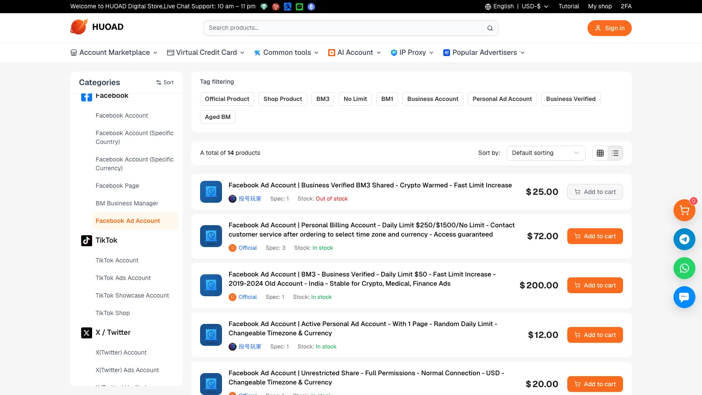Screen dimensions: 702x395
Task: Open the WhatsApp contact button
Action: [x=684, y=268]
